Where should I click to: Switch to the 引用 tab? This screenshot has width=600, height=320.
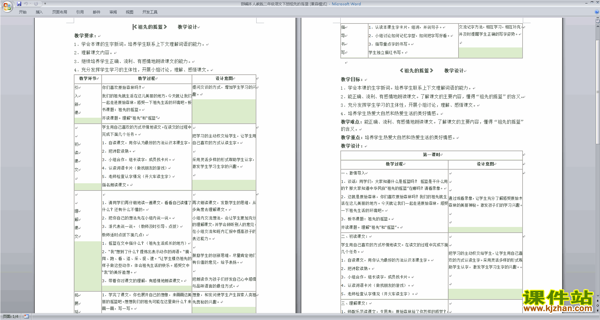pos(80,12)
